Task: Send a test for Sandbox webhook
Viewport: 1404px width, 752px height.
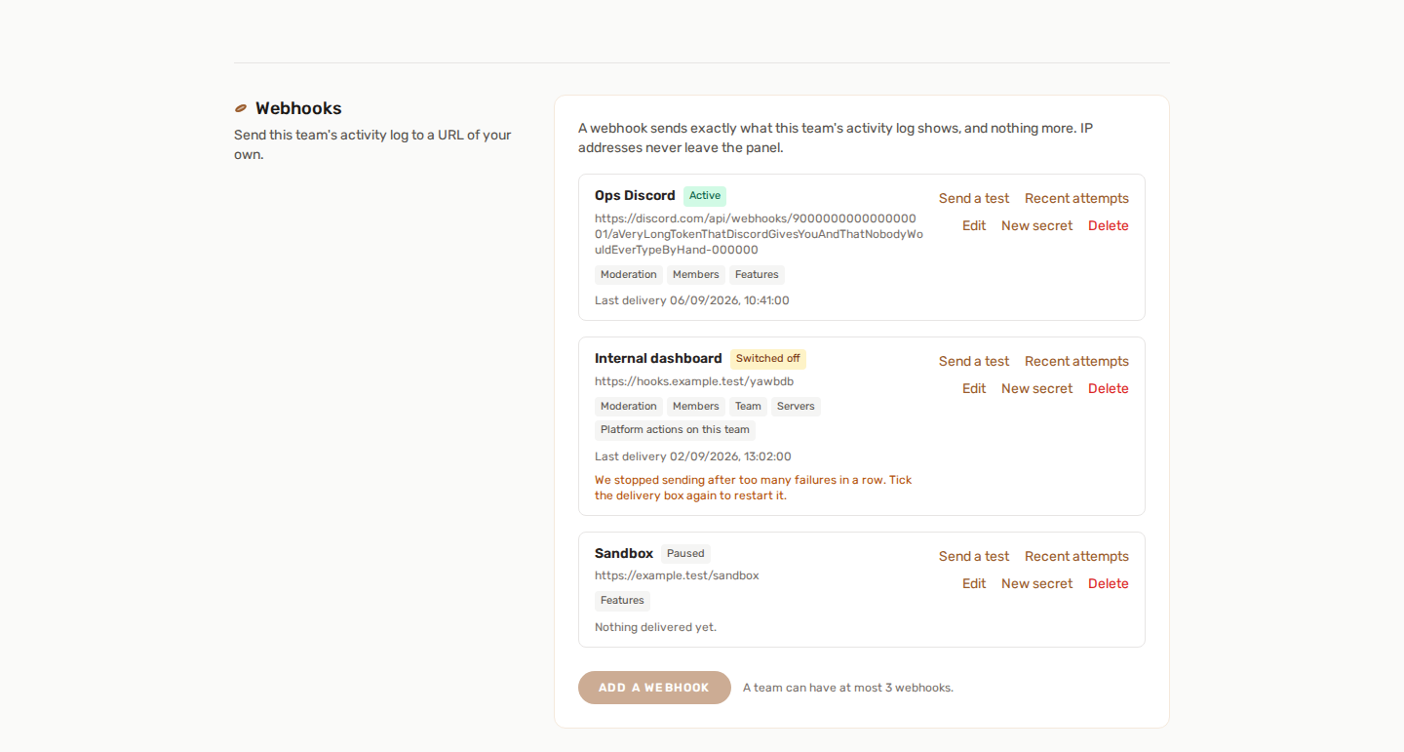Action: click(974, 556)
